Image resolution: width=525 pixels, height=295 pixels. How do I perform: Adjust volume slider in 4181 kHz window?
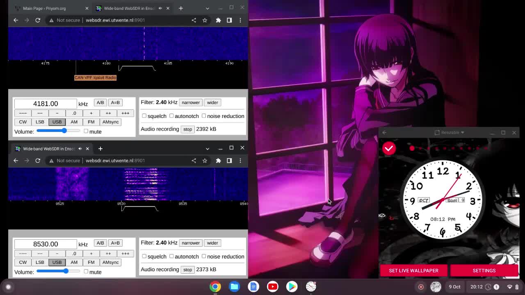point(58,131)
